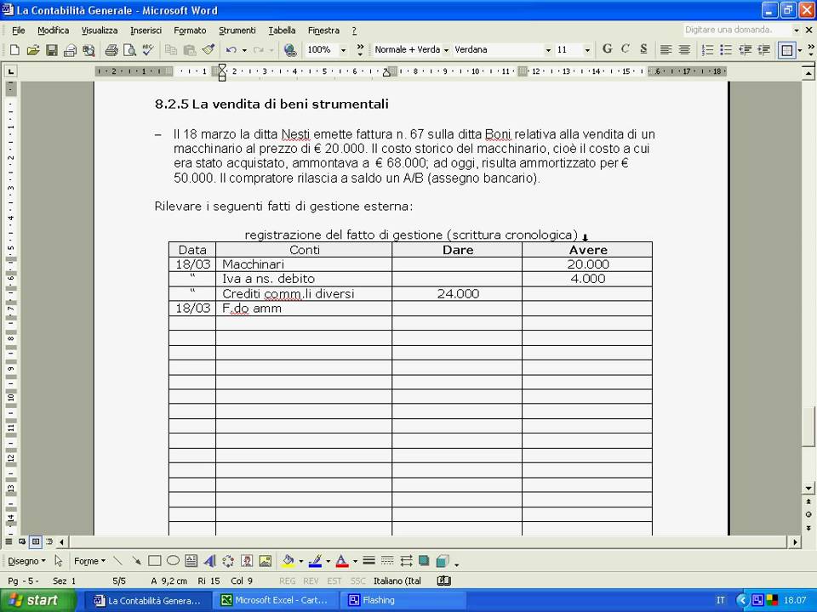The image size is (817, 612).
Task: Toggle the outside border button
Action: coord(786,50)
